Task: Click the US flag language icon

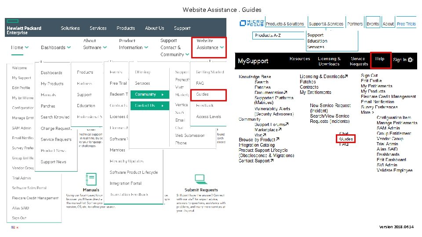Action: tap(13, 227)
